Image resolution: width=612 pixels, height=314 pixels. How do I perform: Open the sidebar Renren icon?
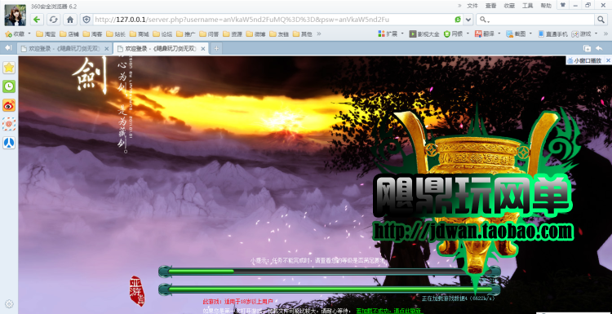click(9, 143)
